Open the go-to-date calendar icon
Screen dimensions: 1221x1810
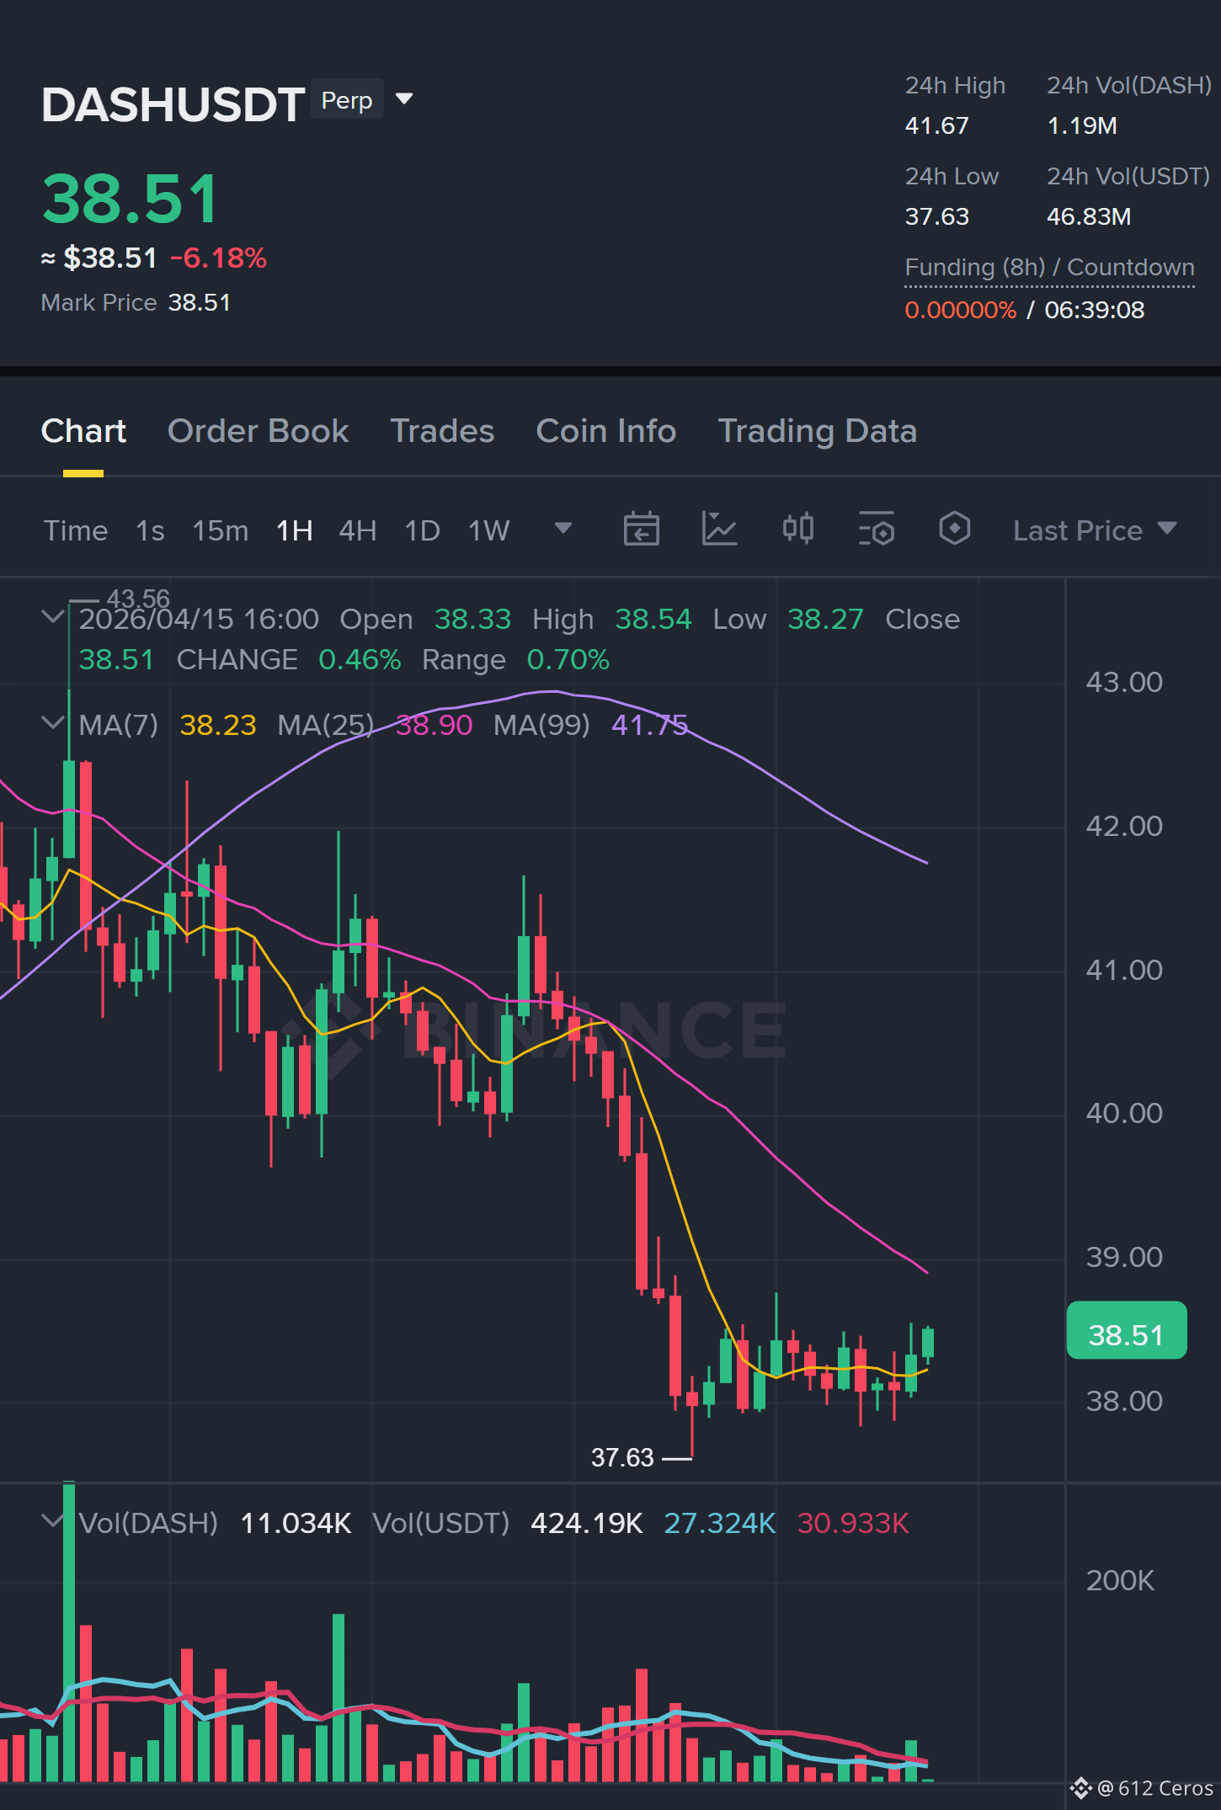641,530
